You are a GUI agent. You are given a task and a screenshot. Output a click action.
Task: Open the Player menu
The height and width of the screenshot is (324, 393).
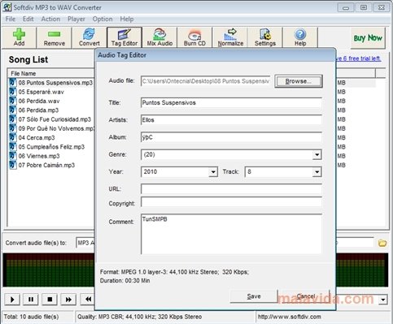pos(76,19)
